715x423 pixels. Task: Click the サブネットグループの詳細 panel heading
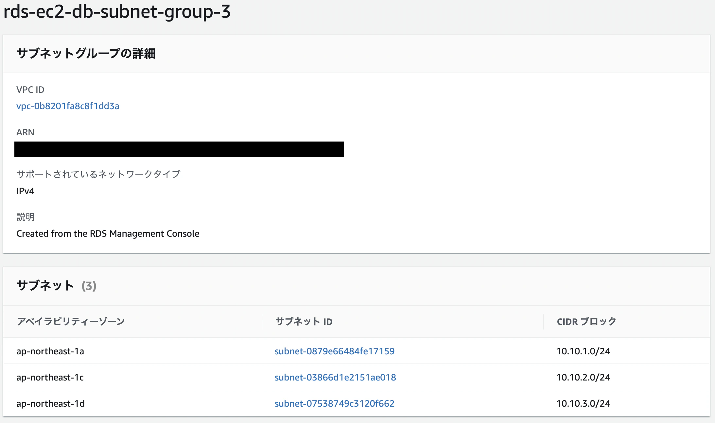[x=86, y=53]
